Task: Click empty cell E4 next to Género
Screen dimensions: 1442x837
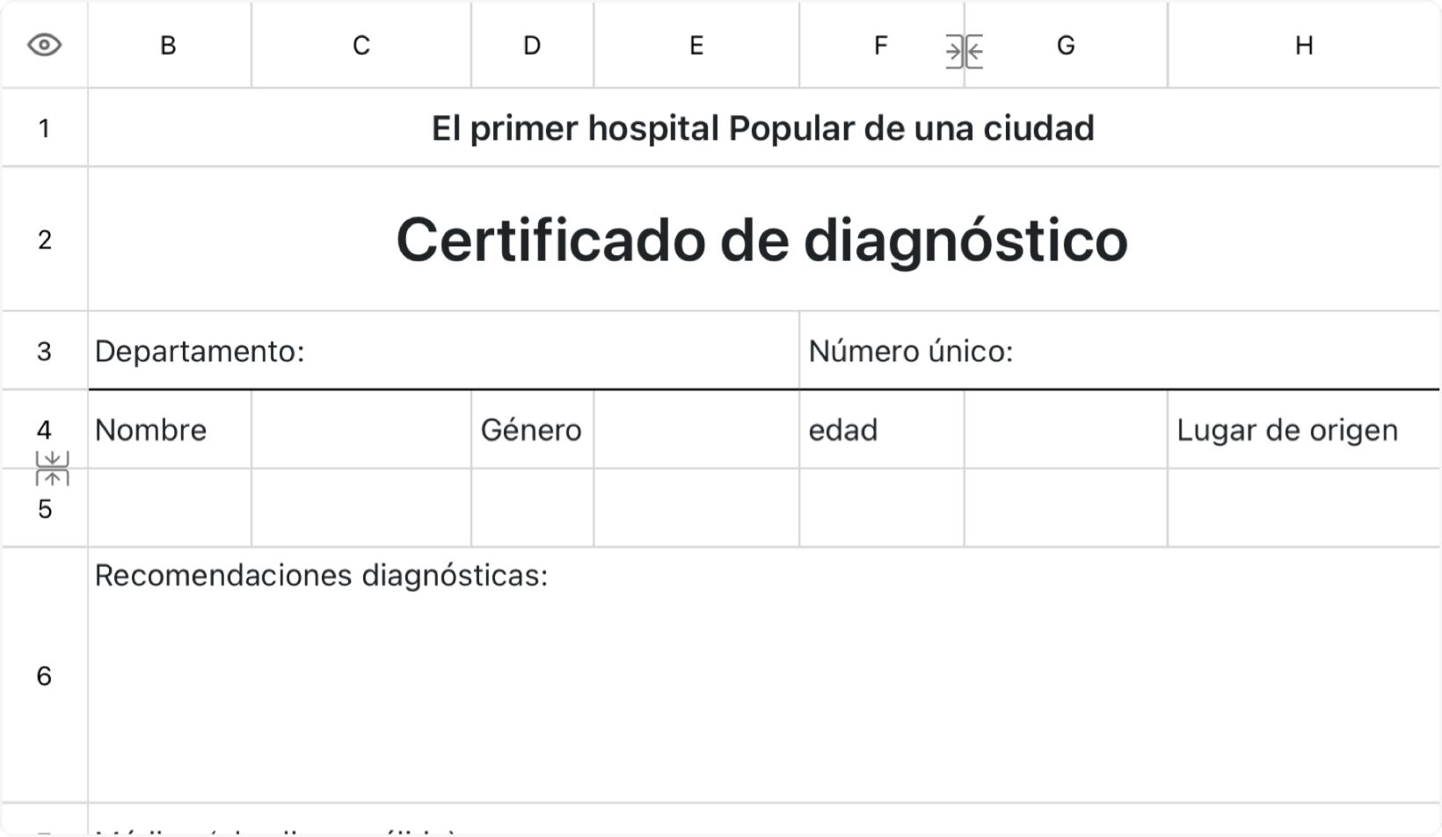Action: click(x=696, y=430)
